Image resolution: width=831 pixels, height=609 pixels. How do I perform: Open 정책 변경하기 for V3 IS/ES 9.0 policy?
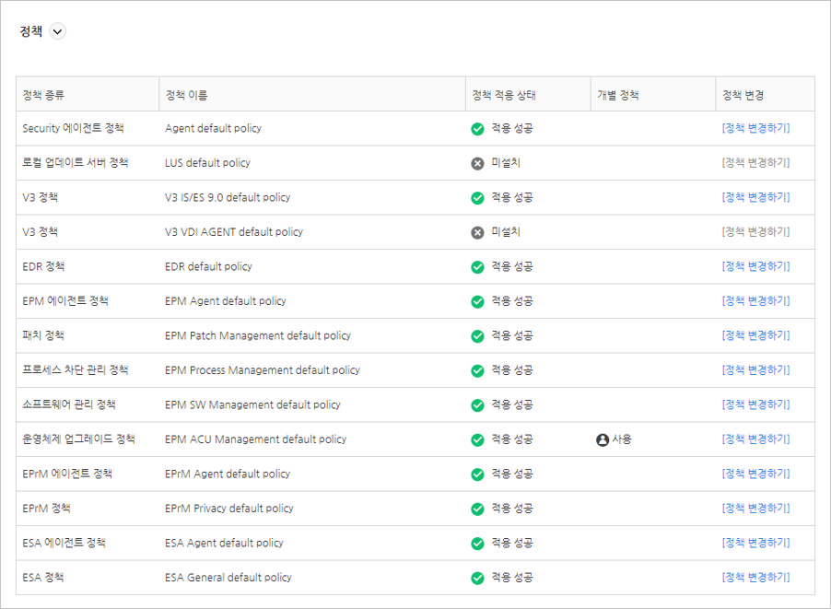(x=755, y=197)
